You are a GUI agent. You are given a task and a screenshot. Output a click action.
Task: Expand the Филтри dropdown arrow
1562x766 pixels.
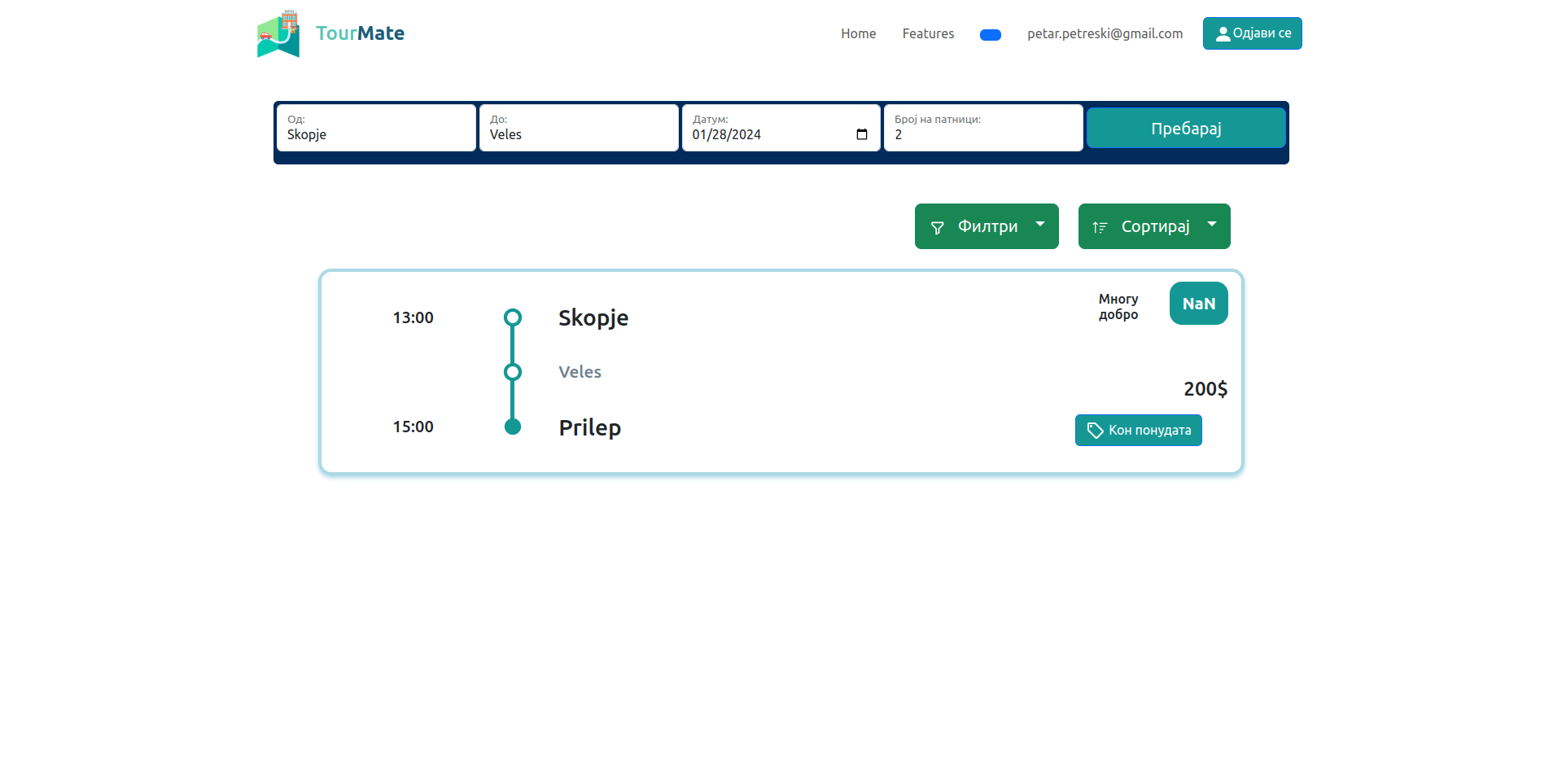coord(1040,225)
